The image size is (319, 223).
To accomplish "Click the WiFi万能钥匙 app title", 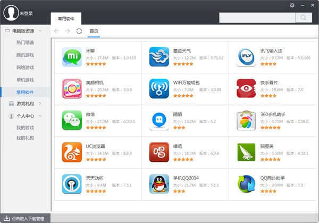I will 187,82.
